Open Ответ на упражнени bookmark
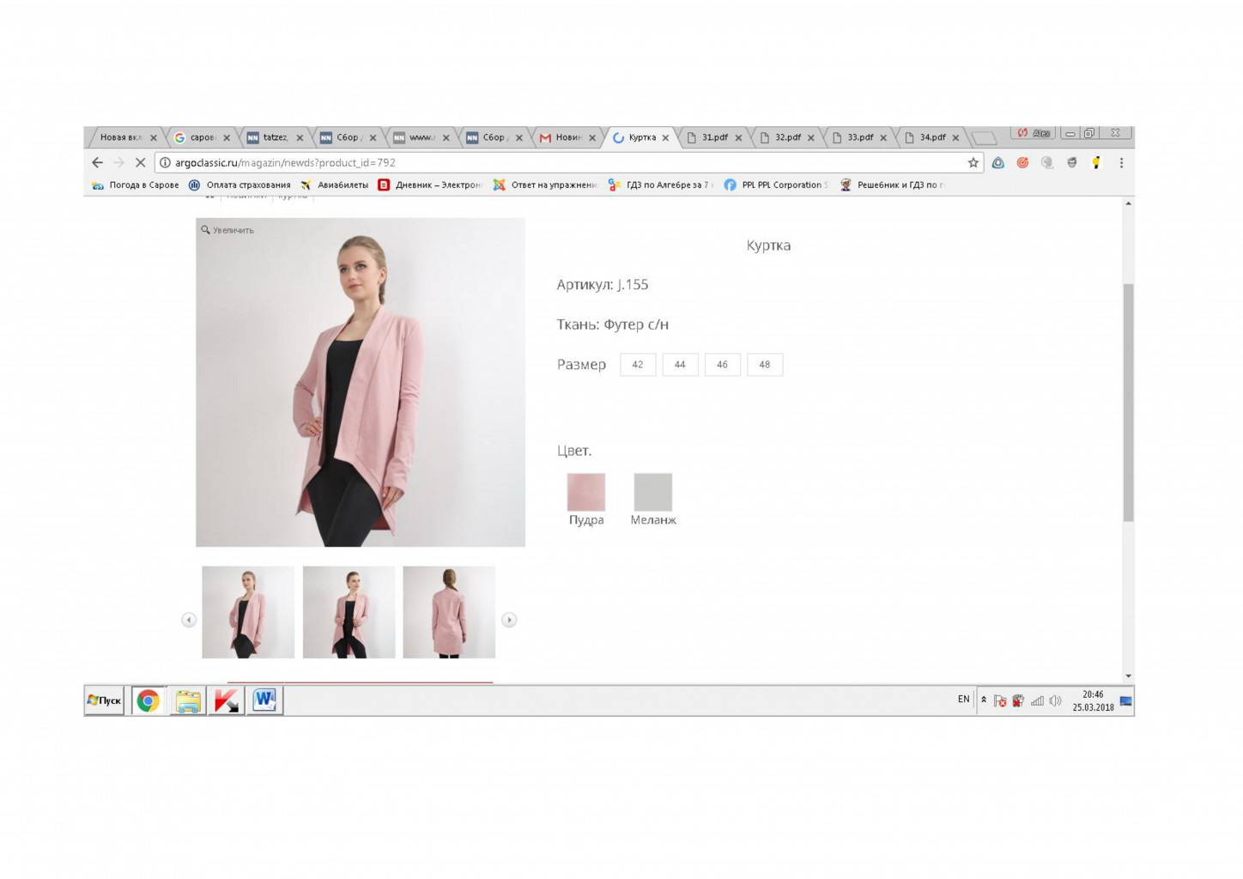 544,185
